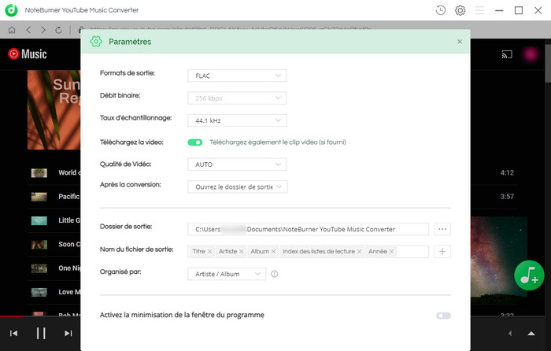Click the NoteBurner app logo
Image resolution: width=551 pixels, height=351 pixels.
[x=11, y=10]
